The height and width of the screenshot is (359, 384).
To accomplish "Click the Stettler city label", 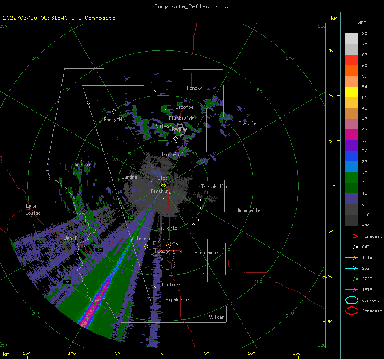I will point(249,123).
